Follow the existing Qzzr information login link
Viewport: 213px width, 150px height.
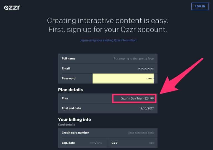[x=108, y=40]
